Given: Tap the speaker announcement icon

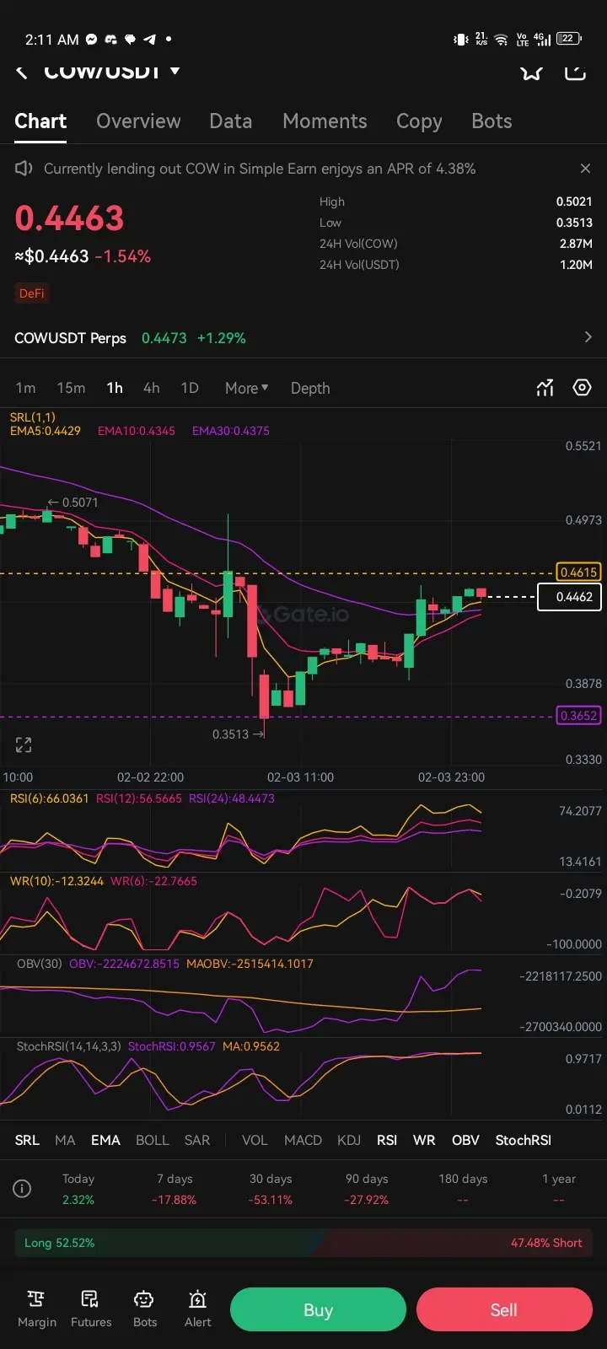Looking at the screenshot, I should [24, 169].
